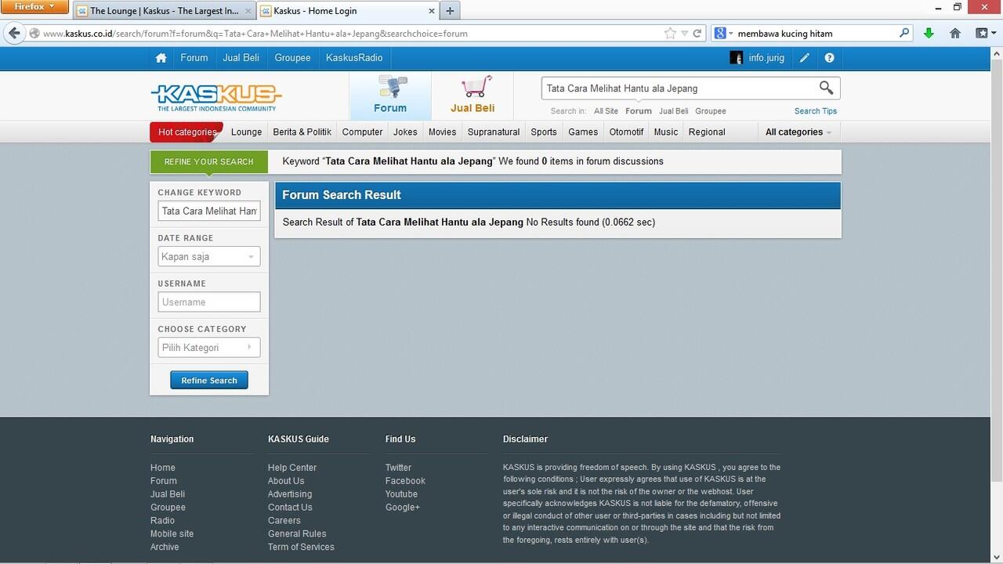Open the Term of Services footer link
The image size is (1003, 564).
coord(301,548)
